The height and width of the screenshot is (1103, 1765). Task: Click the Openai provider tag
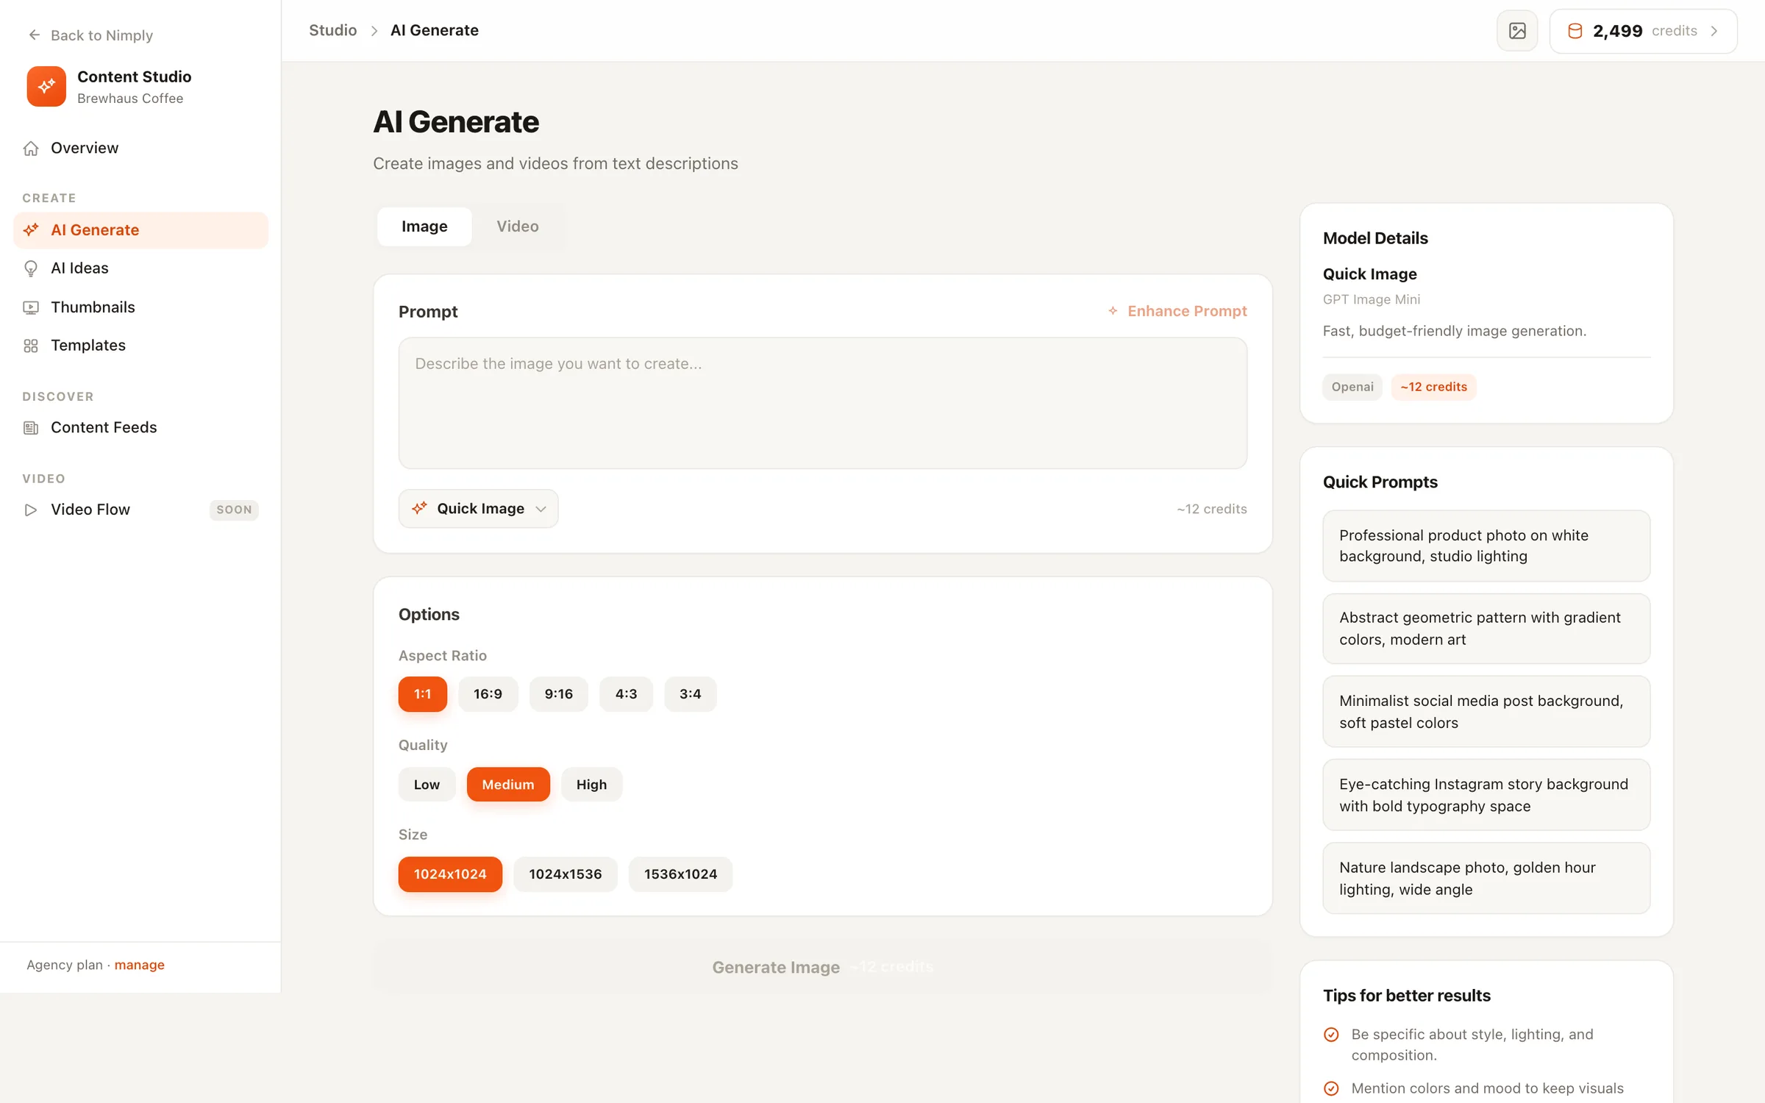tap(1352, 387)
